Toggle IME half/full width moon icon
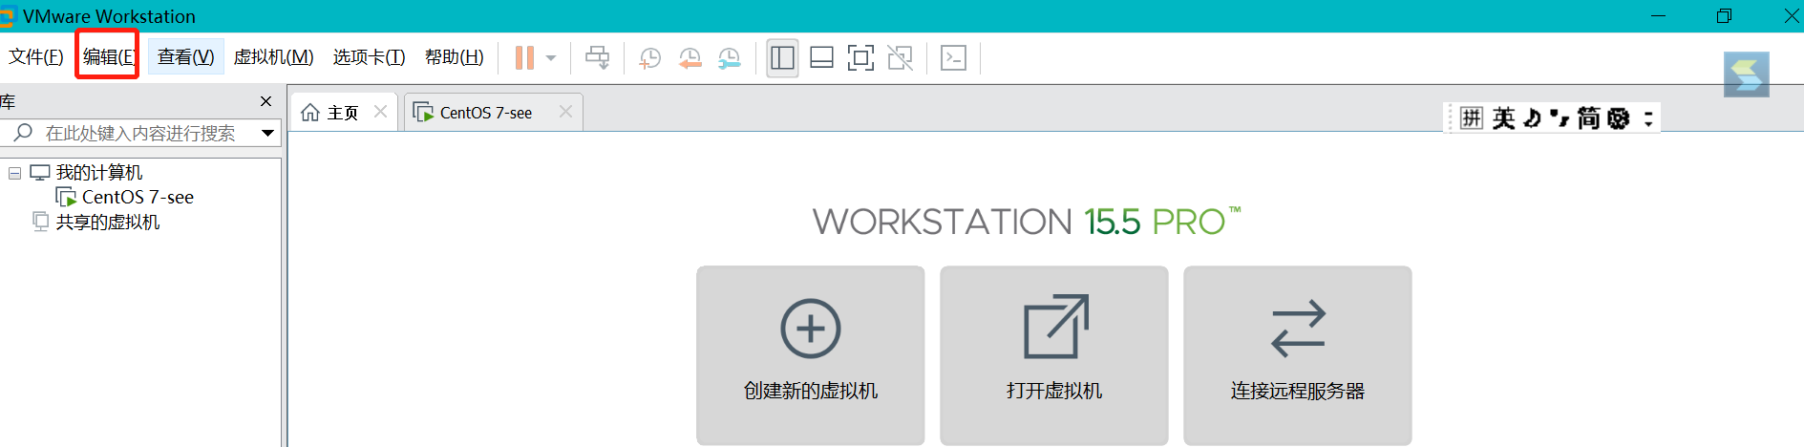The width and height of the screenshot is (1804, 447). click(1532, 117)
